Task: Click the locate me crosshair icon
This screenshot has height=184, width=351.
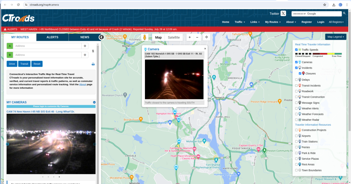Action: click(207, 37)
